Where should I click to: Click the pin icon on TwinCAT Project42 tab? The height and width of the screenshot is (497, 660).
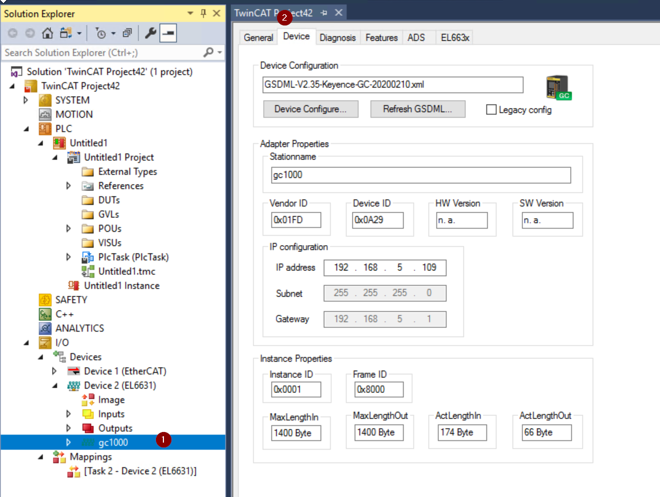(x=324, y=13)
